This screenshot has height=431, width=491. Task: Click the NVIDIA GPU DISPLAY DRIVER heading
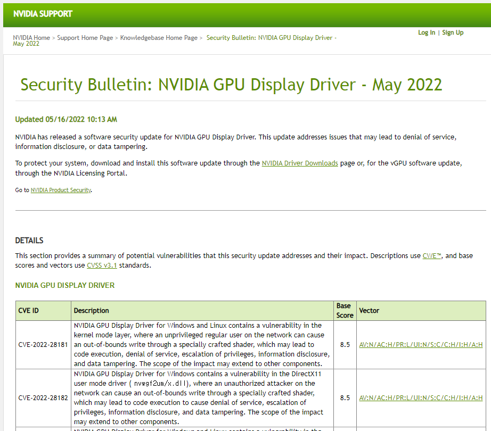pyautogui.click(x=65, y=285)
